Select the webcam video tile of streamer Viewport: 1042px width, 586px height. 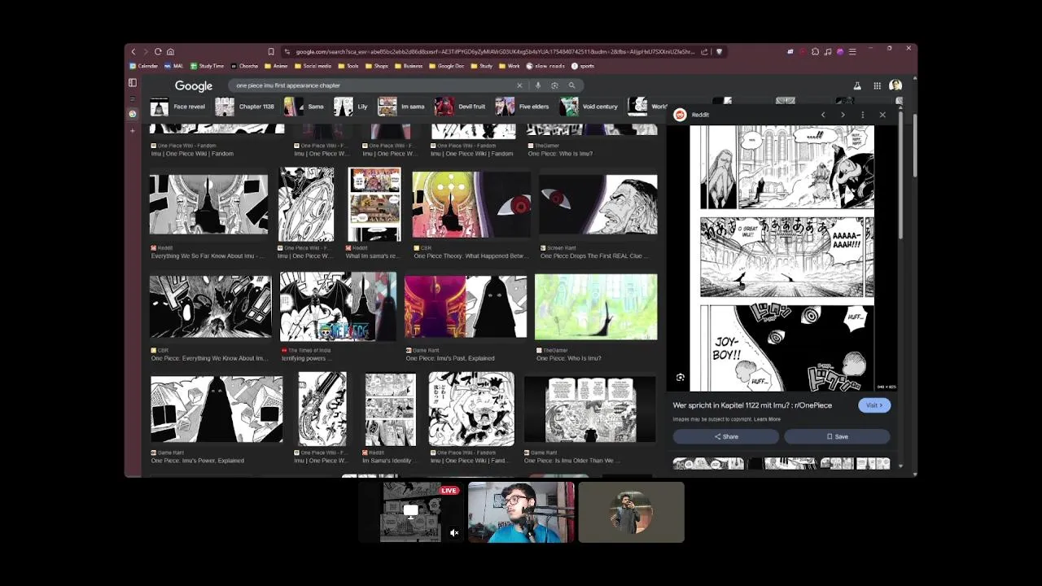(x=521, y=512)
